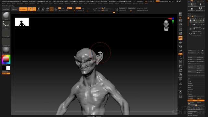Click the QuickSave button
This screenshot has width=208, height=117.
(140, 1)
